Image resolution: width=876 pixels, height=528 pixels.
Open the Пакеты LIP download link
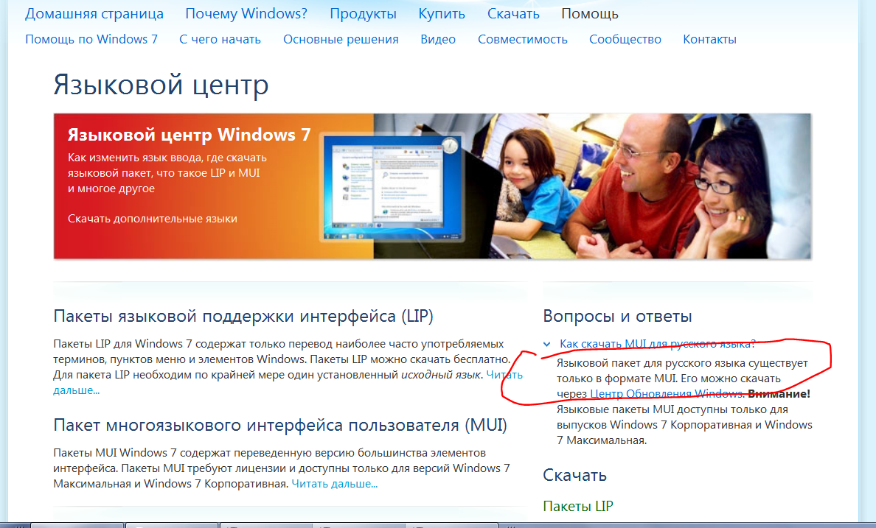point(577,506)
